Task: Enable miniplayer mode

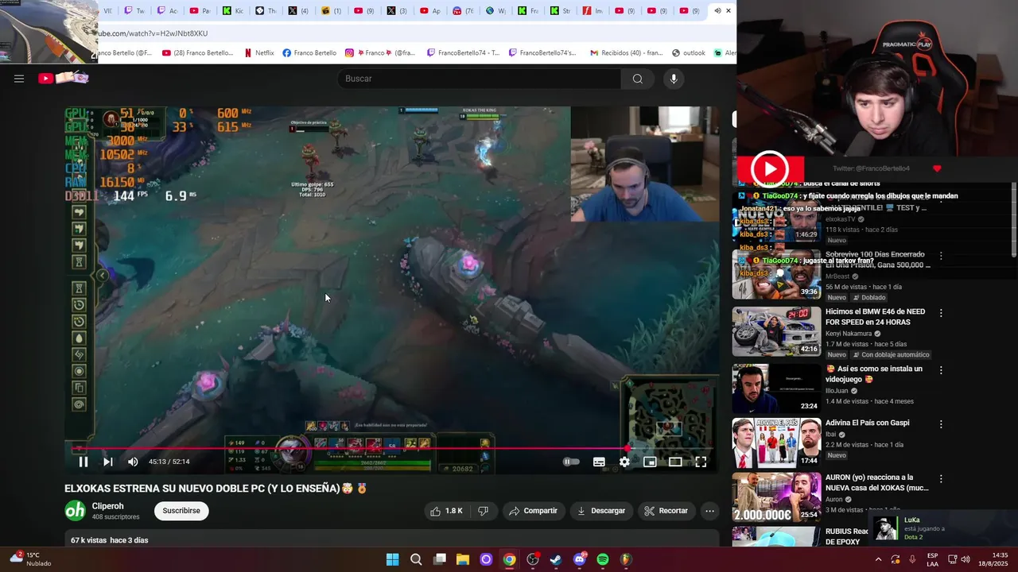Action: coord(650,462)
